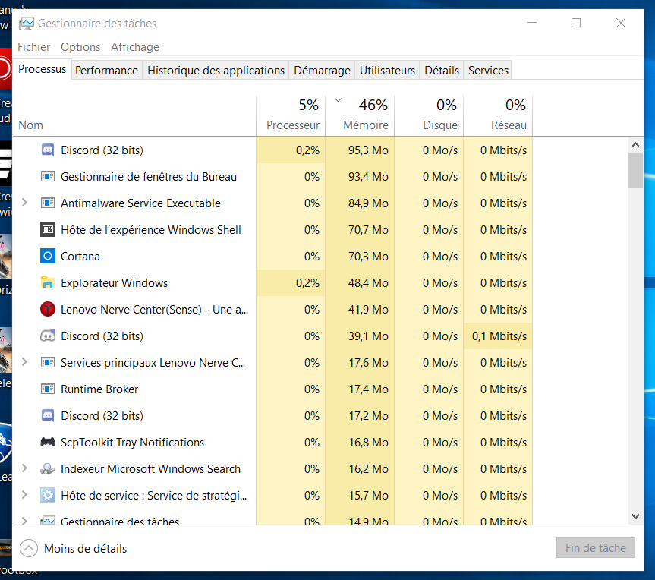Click the Discord icon in the 17,2 Mo row
Viewport: 655px width, 580px height.
click(x=48, y=415)
